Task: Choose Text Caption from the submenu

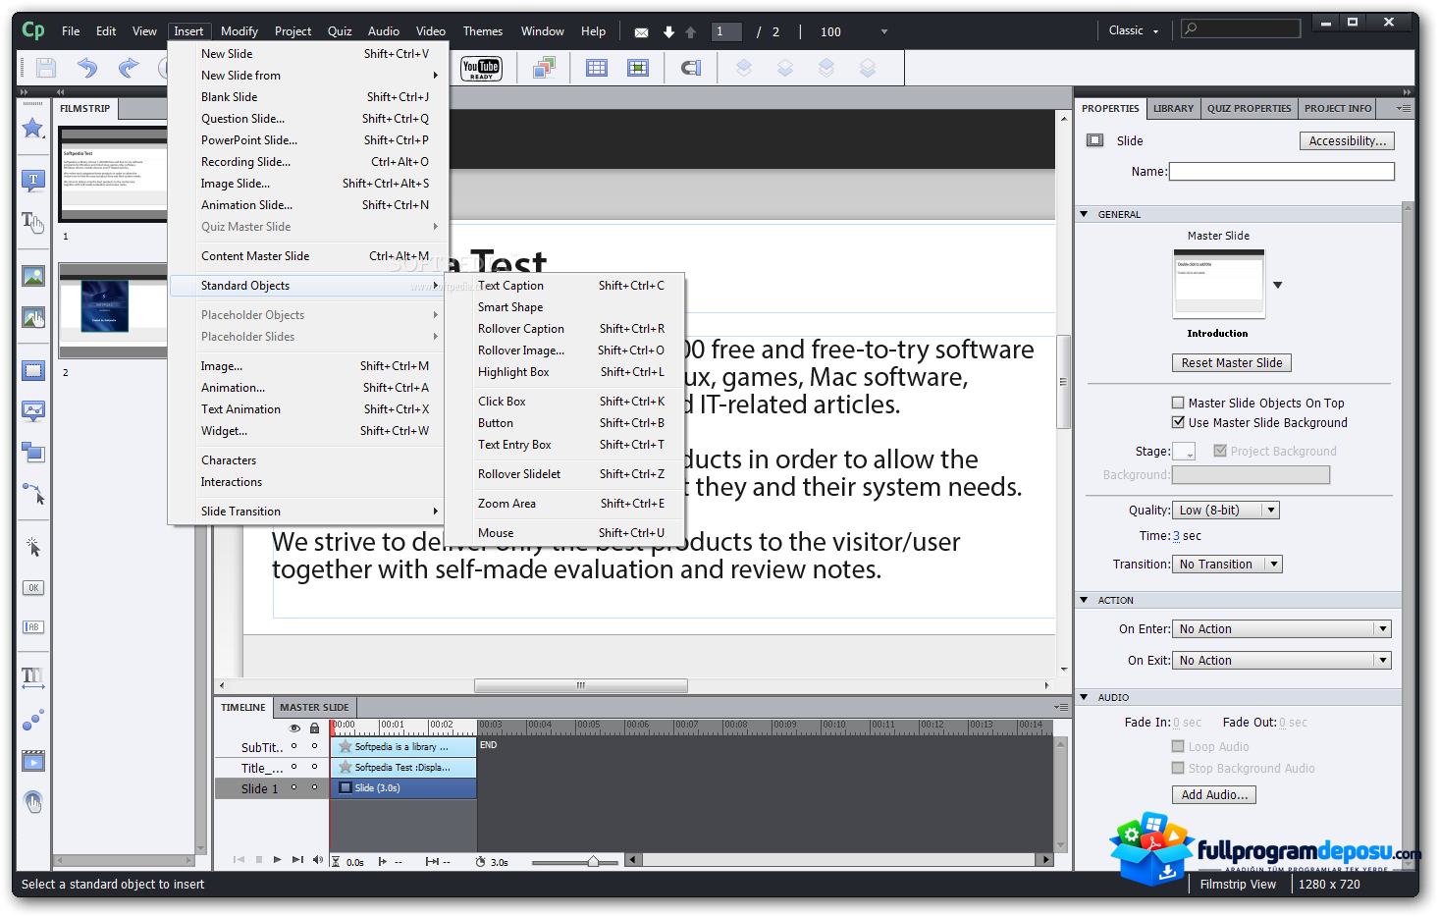Action: 565,286
